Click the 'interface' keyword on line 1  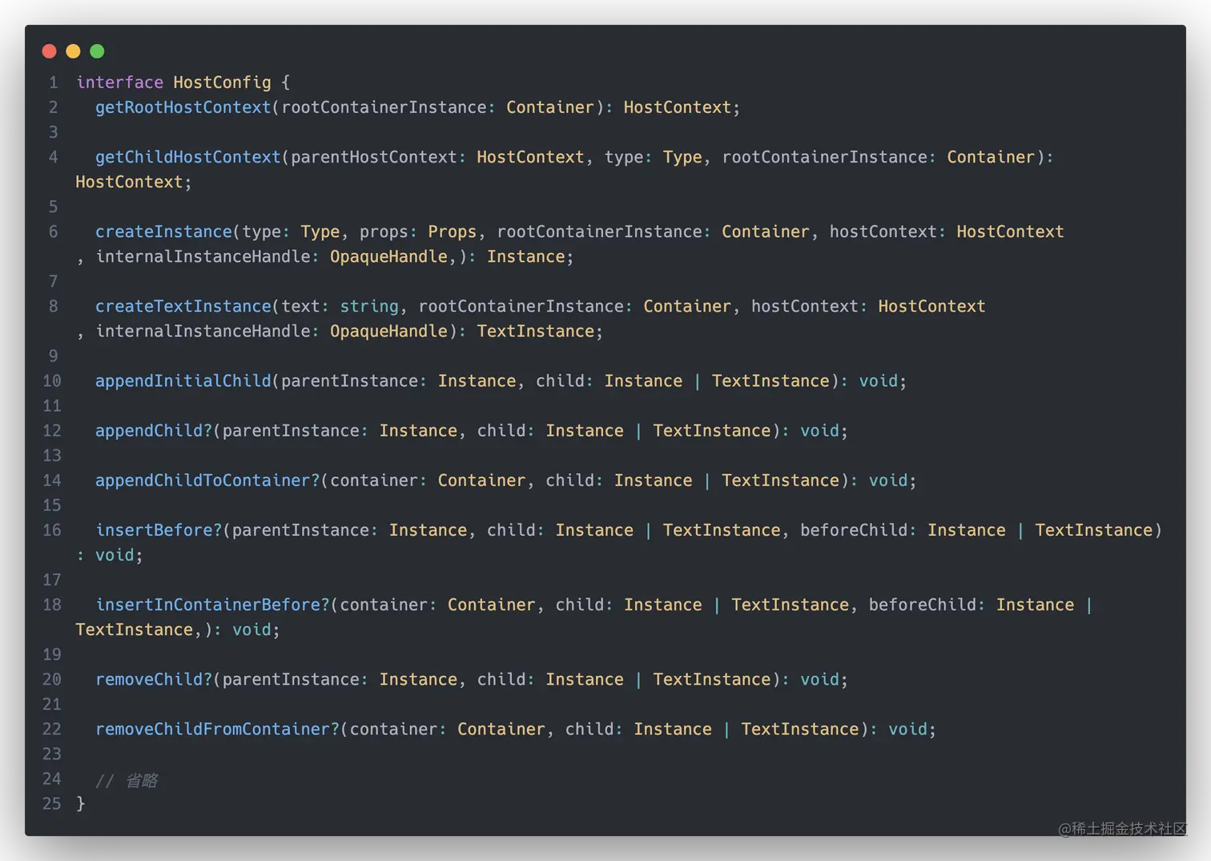click(119, 82)
